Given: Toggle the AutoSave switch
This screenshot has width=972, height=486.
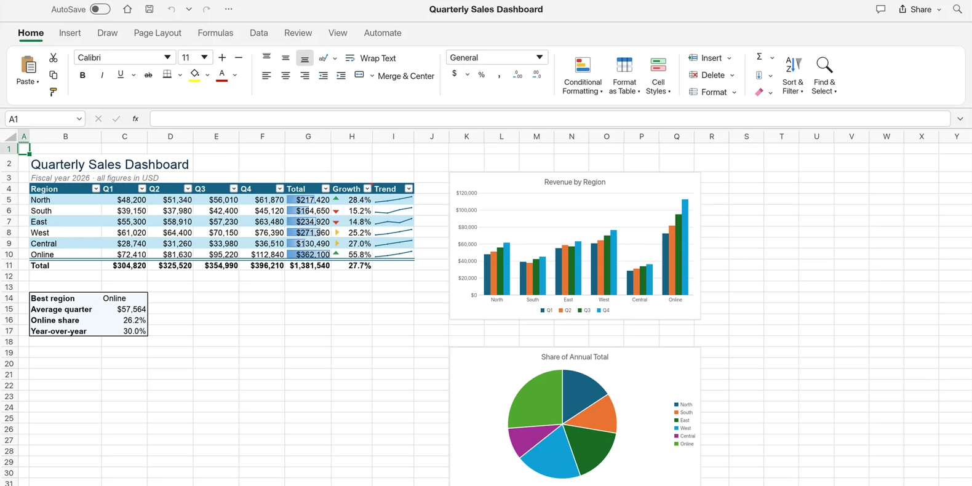Looking at the screenshot, I should (100, 9).
